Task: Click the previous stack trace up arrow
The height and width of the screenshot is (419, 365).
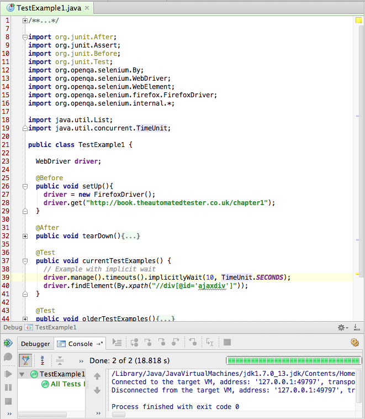Action: click(x=97, y=376)
